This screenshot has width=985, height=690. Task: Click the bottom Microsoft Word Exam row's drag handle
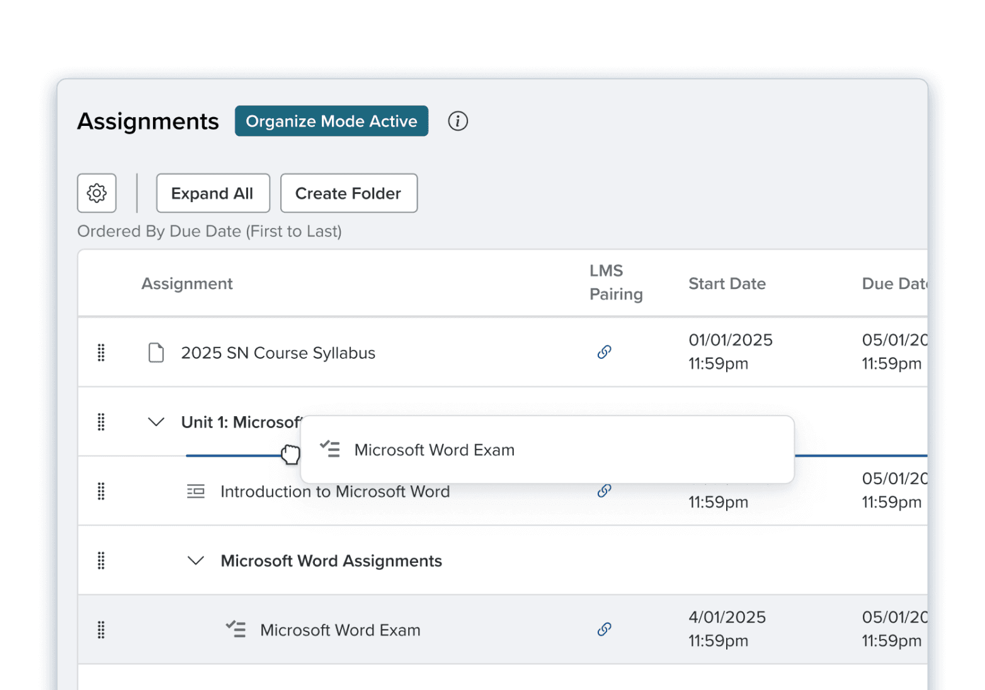tap(101, 630)
